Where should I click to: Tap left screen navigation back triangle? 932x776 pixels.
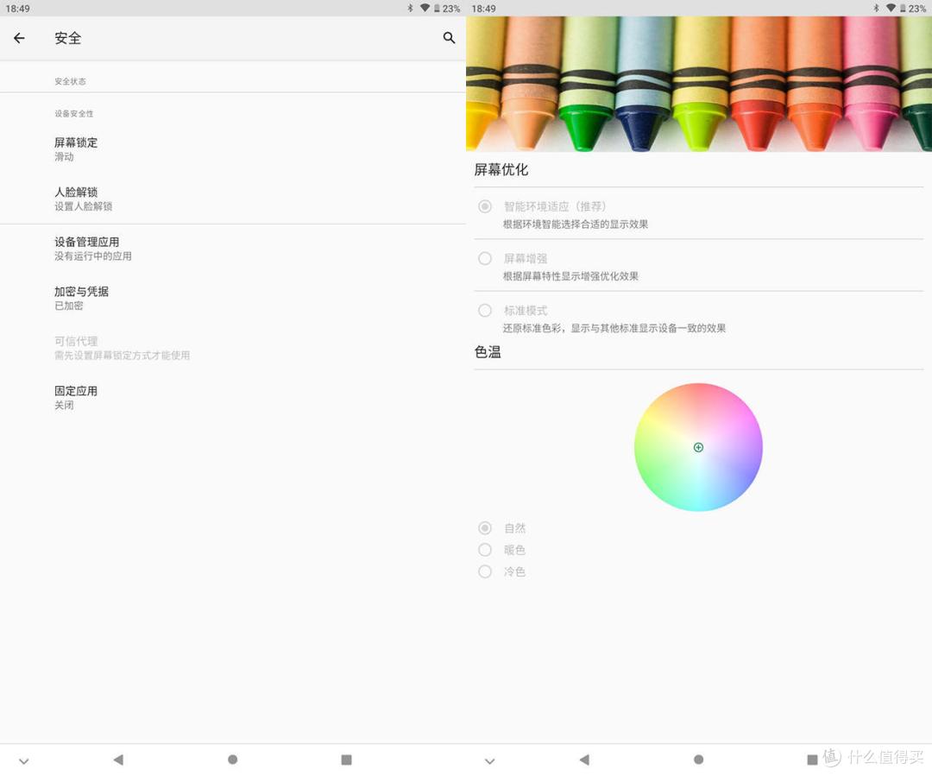pos(118,760)
